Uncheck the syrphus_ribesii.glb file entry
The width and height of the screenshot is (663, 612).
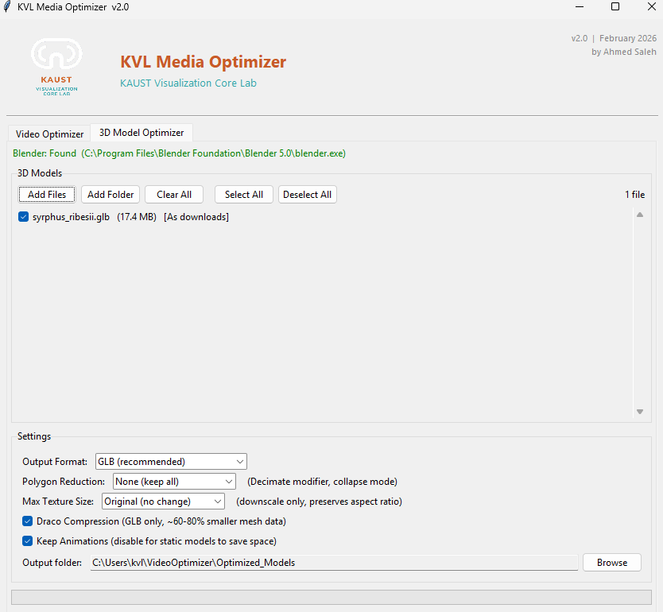(23, 216)
